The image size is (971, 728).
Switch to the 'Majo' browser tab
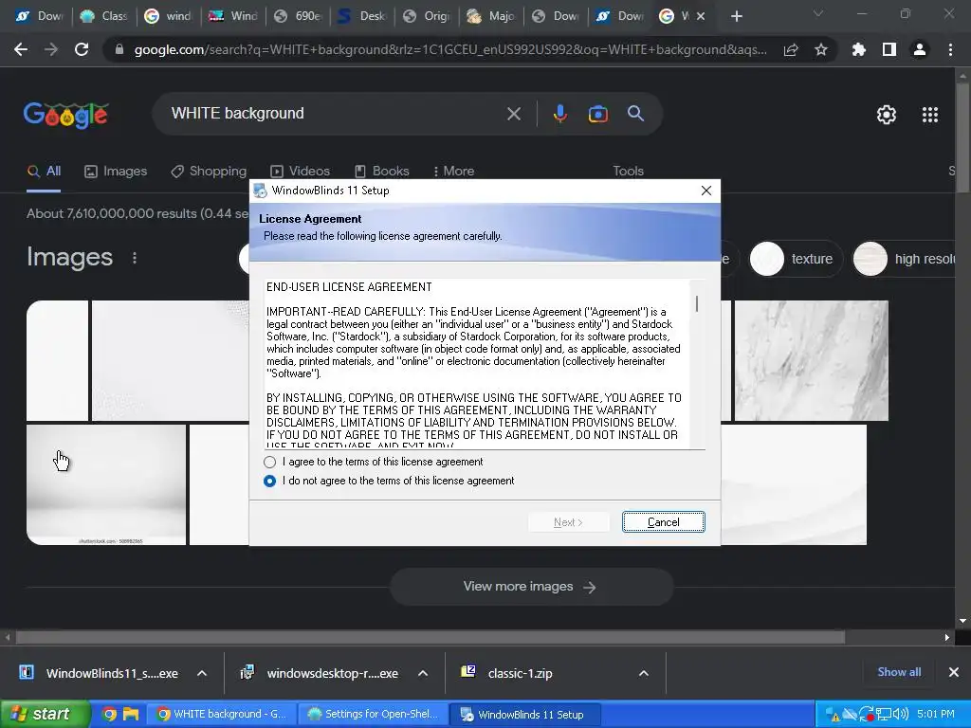[491, 16]
